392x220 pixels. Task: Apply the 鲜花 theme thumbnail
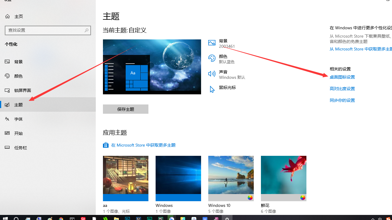pos(284,179)
